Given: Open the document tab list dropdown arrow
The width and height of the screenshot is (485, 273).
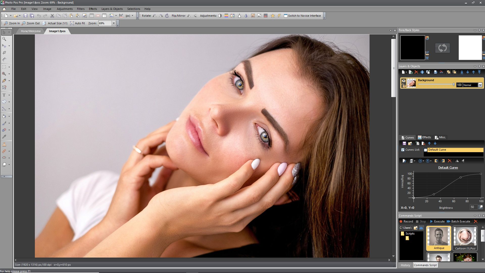Looking at the screenshot, I should point(391,31).
